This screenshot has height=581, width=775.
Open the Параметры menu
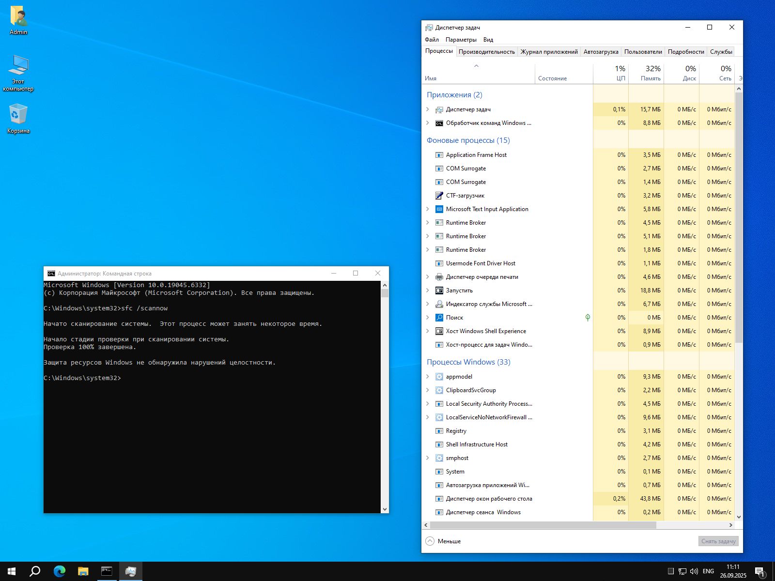coord(461,40)
